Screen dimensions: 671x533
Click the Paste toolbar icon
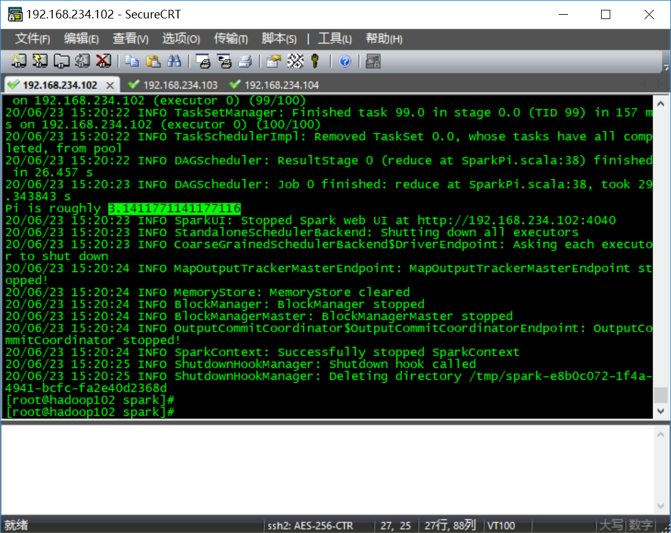click(x=151, y=61)
